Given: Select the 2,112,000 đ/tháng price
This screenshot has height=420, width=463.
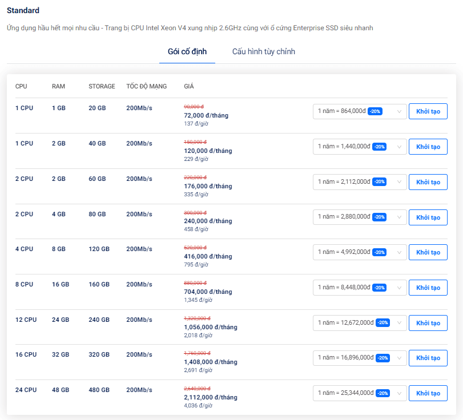Looking at the screenshot, I should pyautogui.click(x=211, y=397).
